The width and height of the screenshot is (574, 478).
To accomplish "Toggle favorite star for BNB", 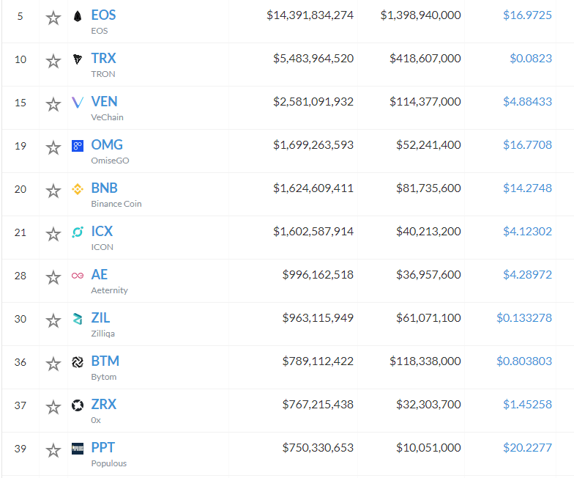I will coord(53,191).
